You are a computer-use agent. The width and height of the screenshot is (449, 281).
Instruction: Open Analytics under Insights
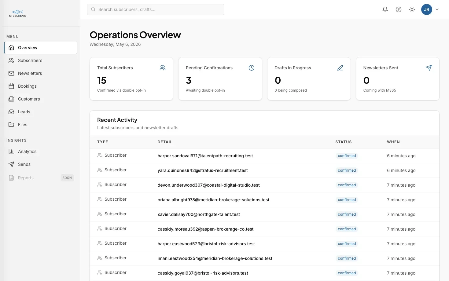41,151
